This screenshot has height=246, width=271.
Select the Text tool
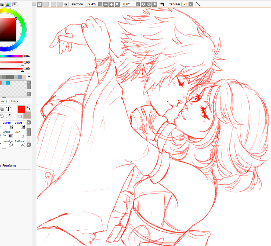click(9, 109)
